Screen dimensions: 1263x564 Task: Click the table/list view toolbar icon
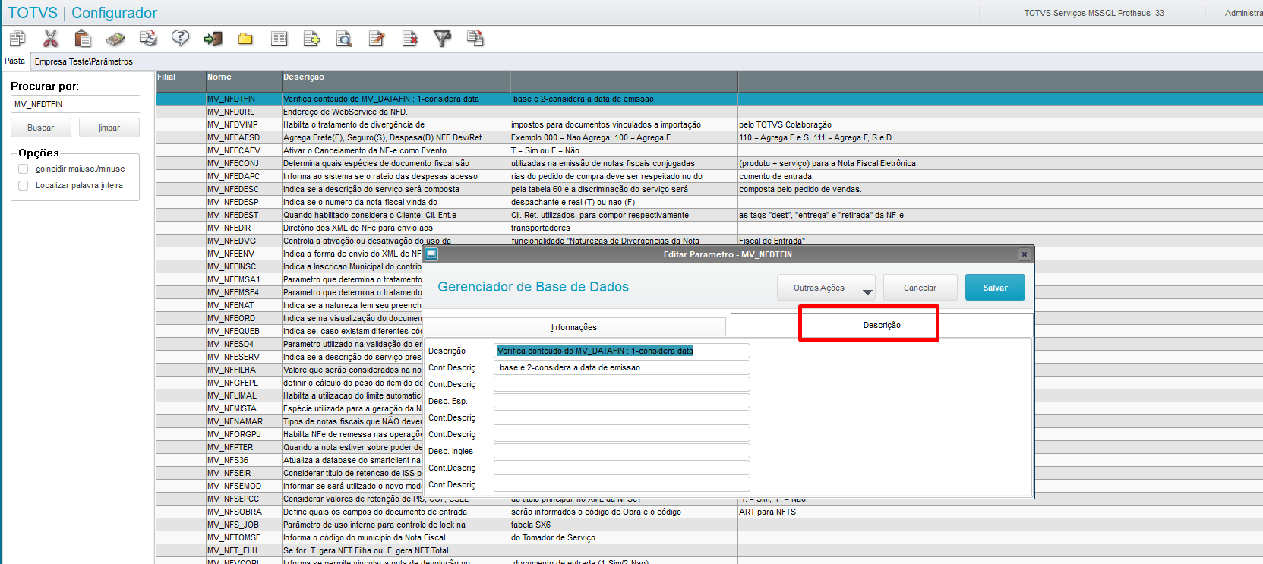click(279, 38)
